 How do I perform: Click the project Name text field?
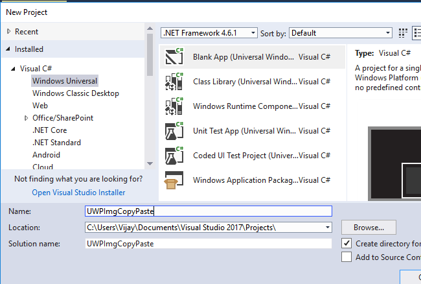tap(208, 211)
